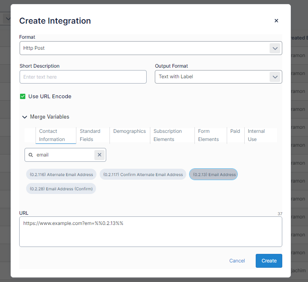Clear the email search field
The height and width of the screenshot is (282, 308).
pos(100,155)
